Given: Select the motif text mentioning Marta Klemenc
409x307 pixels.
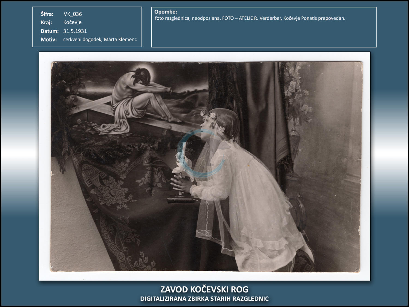Looking at the screenshot, I should pos(100,40).
